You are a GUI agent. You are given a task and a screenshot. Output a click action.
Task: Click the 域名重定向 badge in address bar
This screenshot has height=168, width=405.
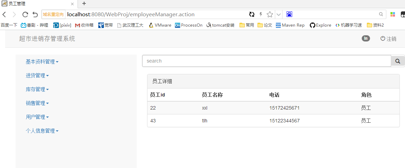53,15
